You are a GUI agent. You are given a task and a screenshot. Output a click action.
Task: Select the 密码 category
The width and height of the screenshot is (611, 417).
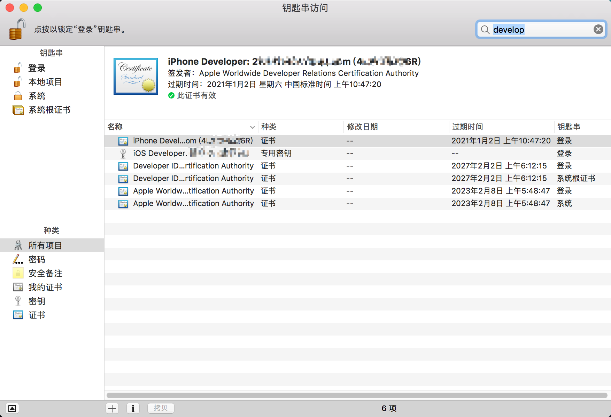tap(37, 260)
